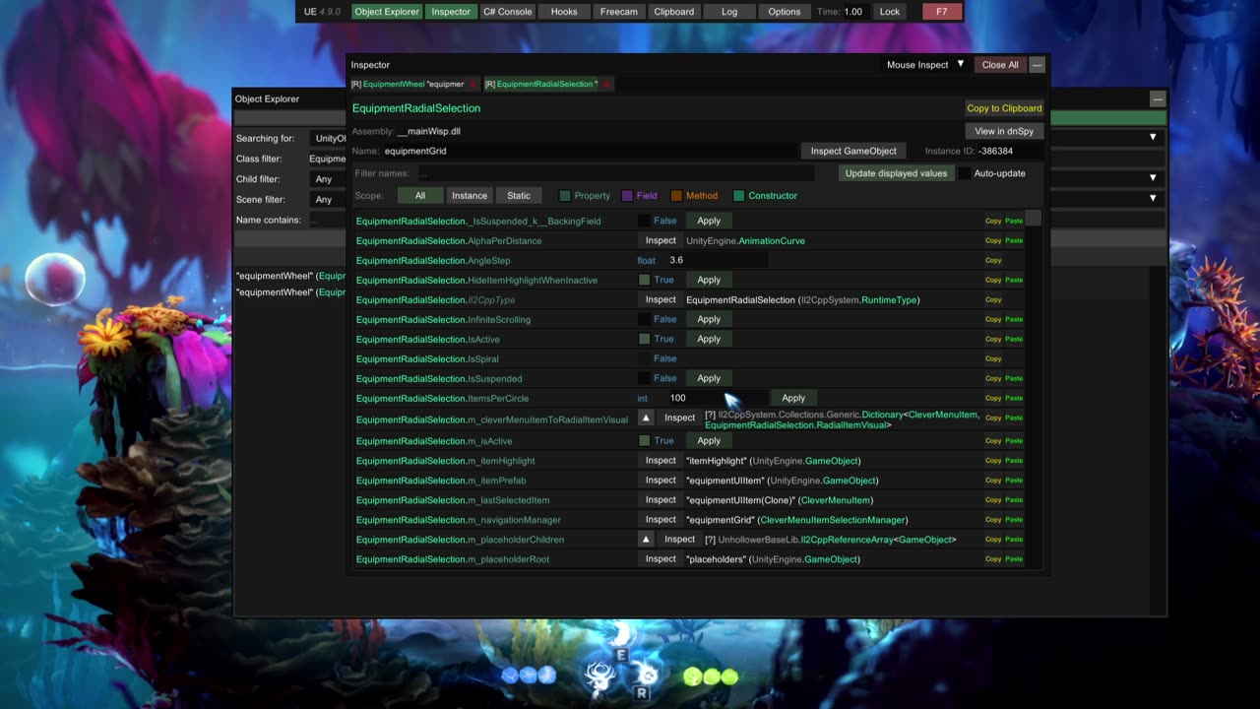Paste into ItemsPerCircle field
This screenshot has width=1260, height=709.
1014,398
